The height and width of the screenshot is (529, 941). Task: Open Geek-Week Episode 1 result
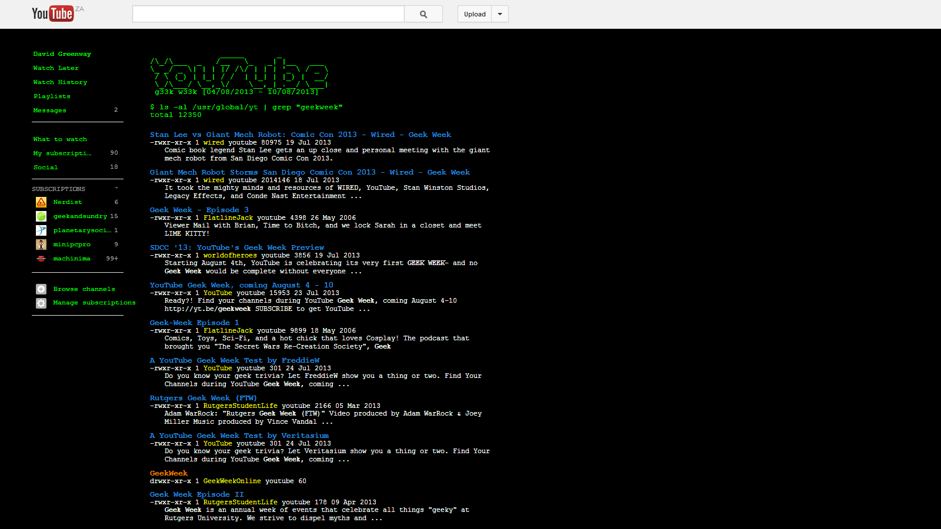pyautogui.click(x=195, y=323)
